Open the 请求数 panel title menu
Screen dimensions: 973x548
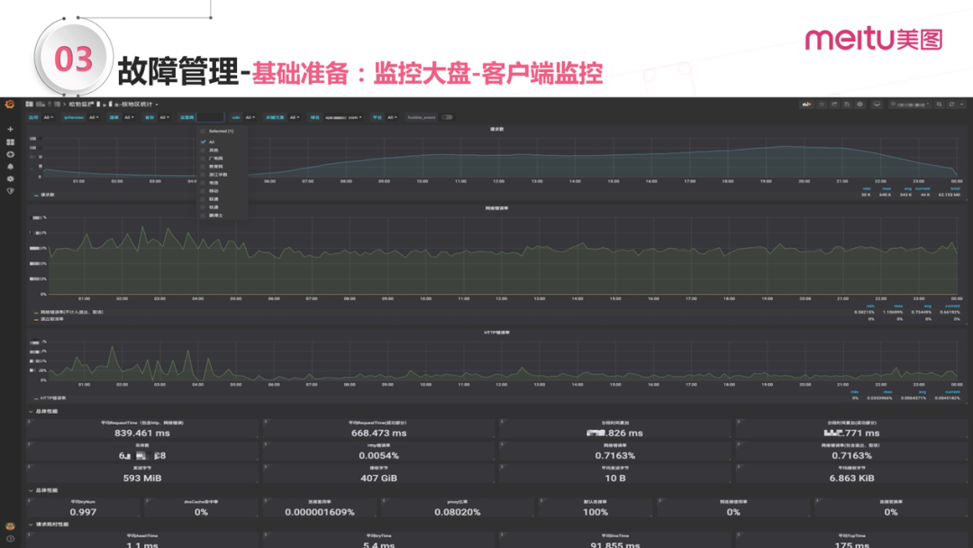click(x=496, y=130)
